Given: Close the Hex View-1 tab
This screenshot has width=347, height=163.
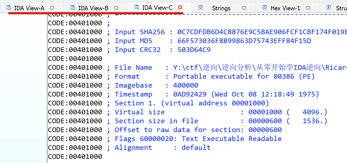Looking at the screenshot, I should 308,8.
